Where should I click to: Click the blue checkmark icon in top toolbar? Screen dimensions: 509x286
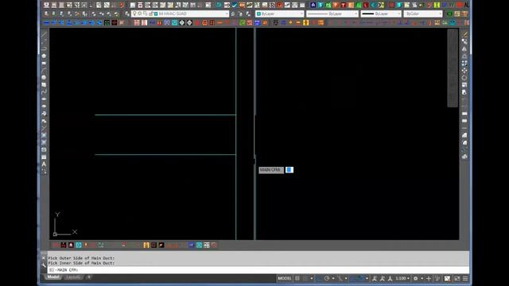point(234,5)
